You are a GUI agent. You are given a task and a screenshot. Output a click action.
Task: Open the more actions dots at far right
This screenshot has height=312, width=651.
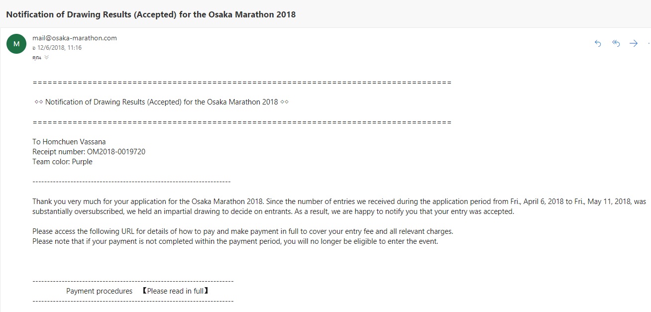point(649,43)
